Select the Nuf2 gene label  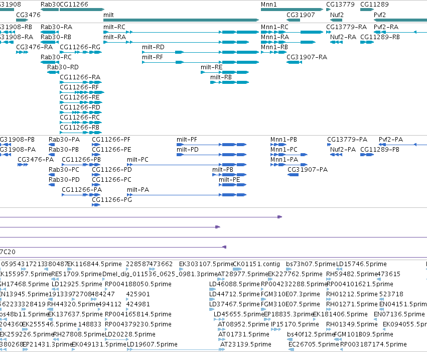pos(337,15)
